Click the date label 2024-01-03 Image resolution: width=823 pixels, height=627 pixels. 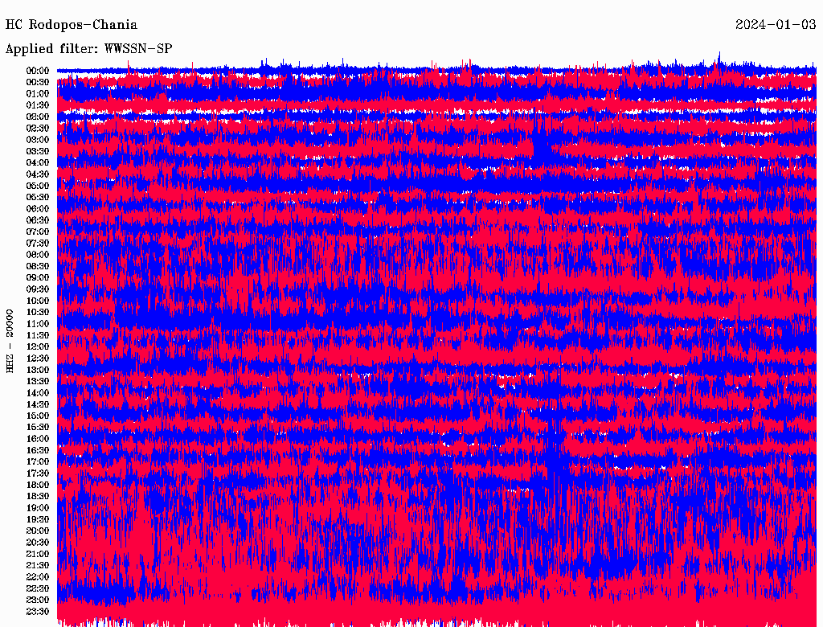point(776,25)
